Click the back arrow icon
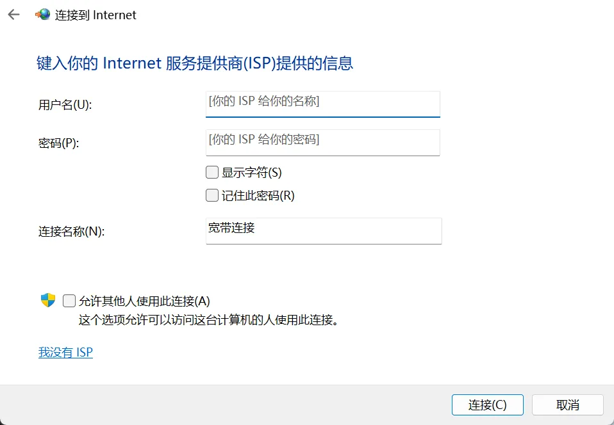The image size is (614, 425). (x=13, y=14)
